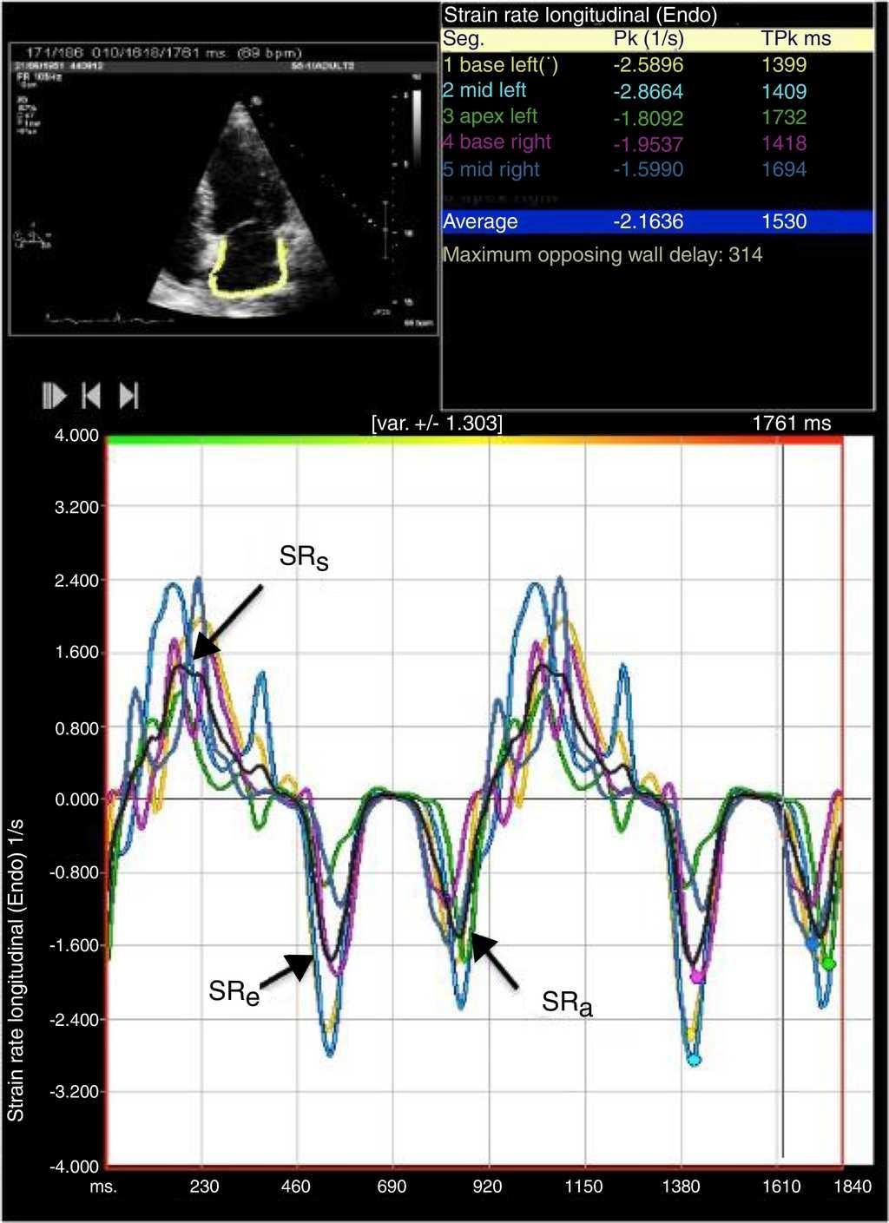Select the highlighted Average row

656,221
